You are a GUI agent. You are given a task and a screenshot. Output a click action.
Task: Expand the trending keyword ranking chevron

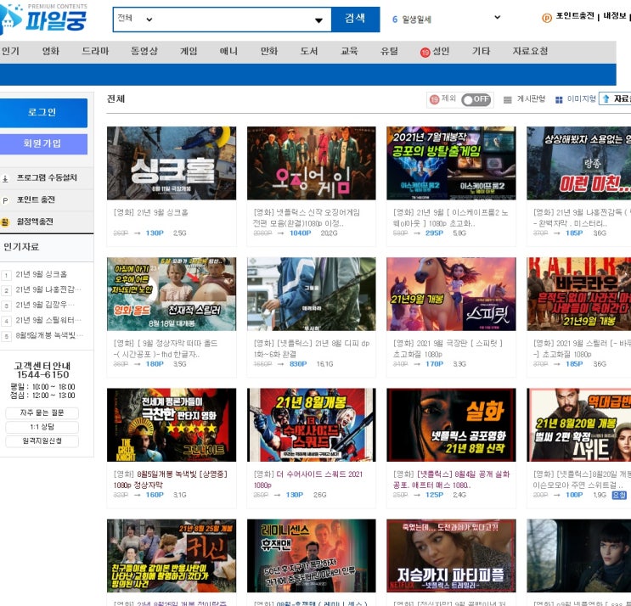click(x=498, y=17)
